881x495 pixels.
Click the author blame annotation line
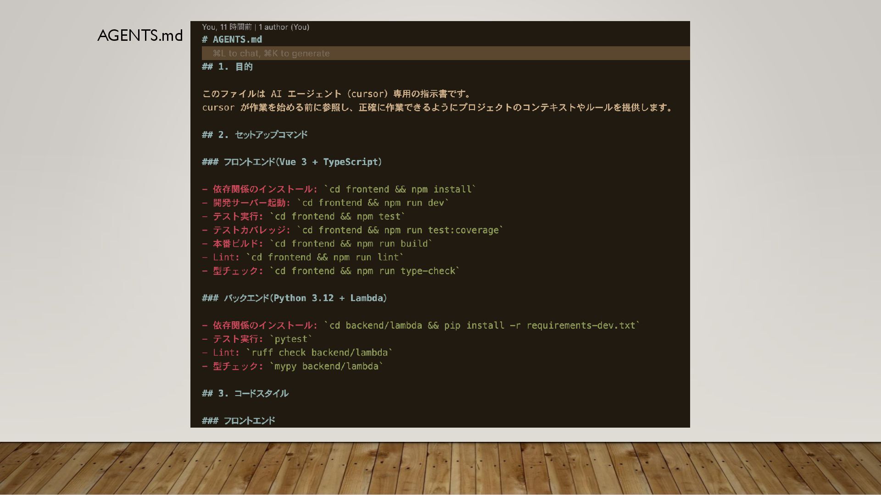(x=256, y=27)
